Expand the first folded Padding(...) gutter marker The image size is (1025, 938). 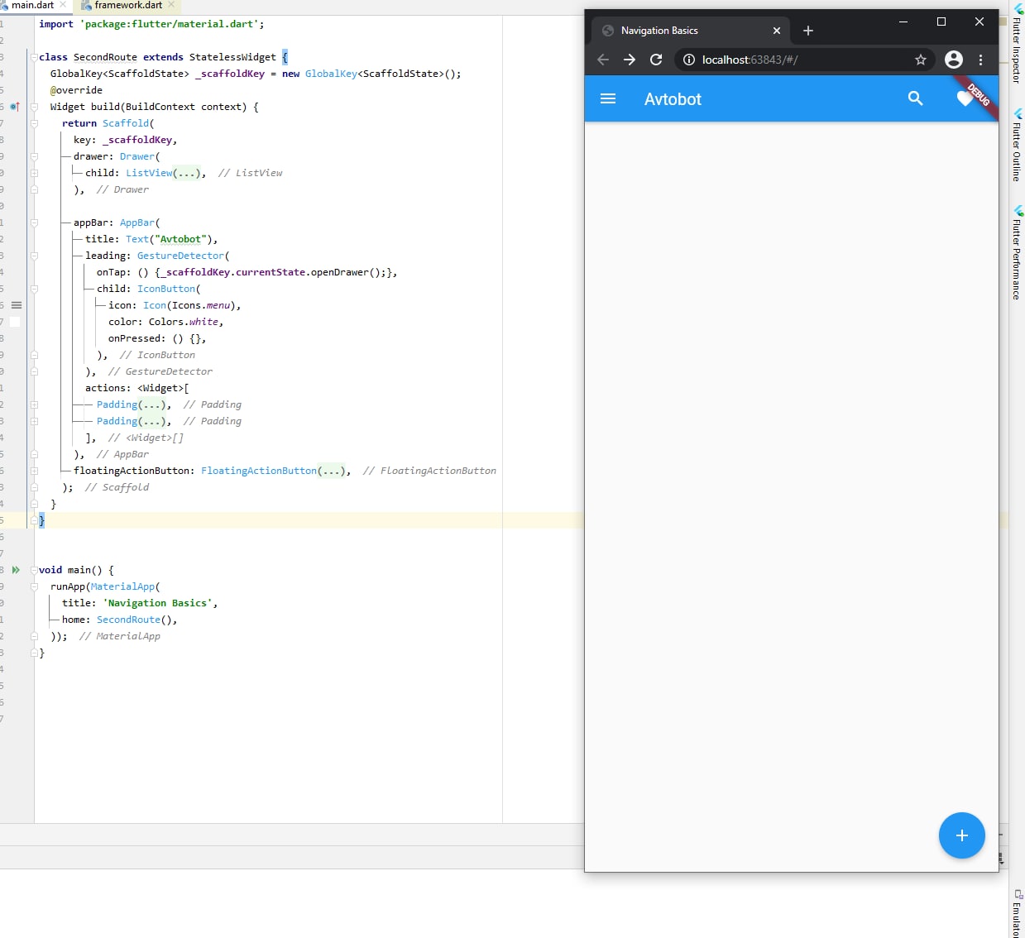pos(34,404)
